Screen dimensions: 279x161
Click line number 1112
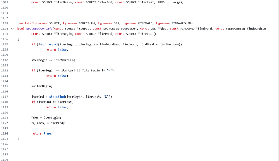(5, 70)
